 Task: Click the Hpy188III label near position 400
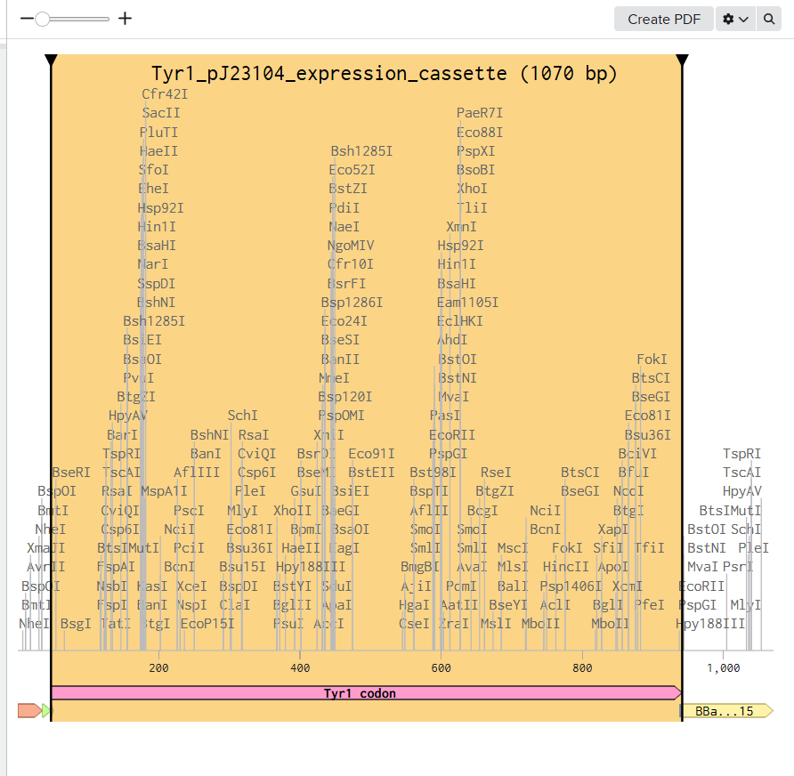coord(311,567)
